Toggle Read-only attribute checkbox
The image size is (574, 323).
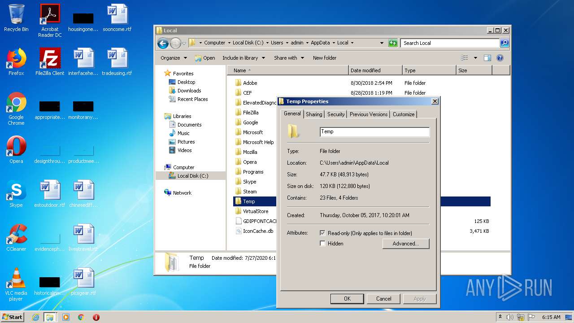(x=322, y=233)
